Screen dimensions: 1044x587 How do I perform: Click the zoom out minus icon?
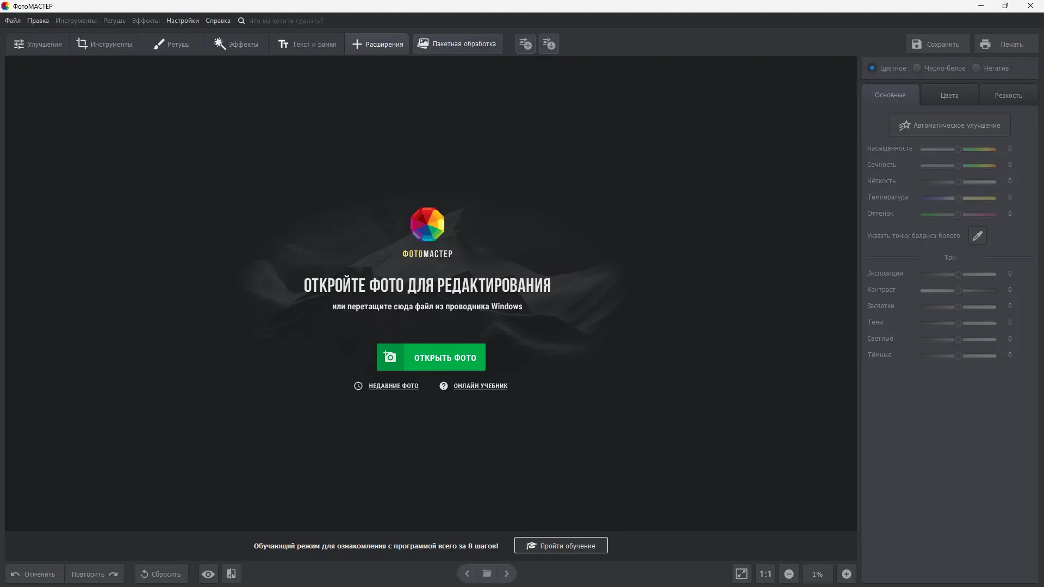tap(789, 574)
